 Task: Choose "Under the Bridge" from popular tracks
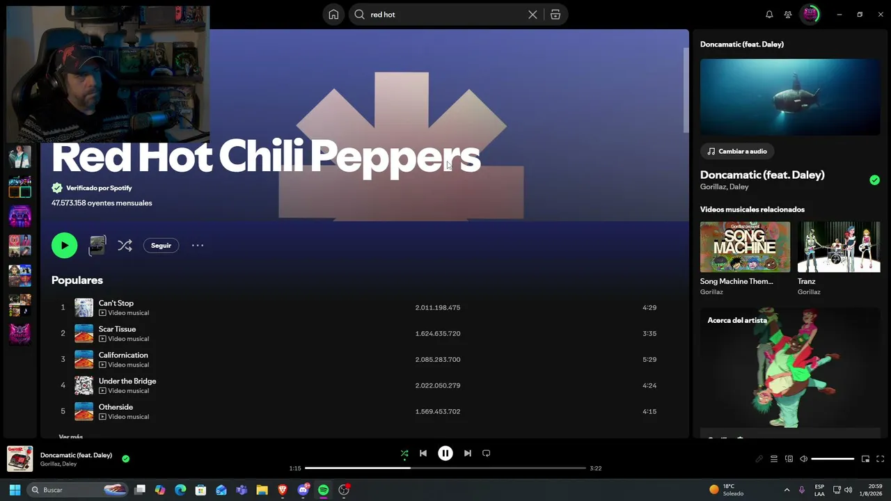(127, 381)
